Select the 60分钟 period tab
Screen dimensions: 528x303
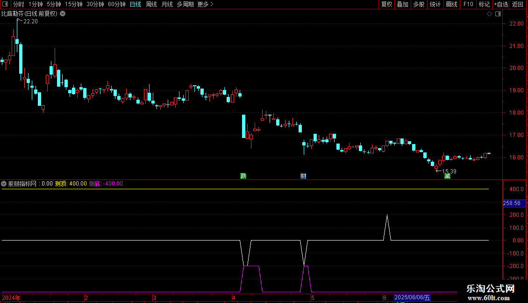pyautogui.click(x=117, y=4)
